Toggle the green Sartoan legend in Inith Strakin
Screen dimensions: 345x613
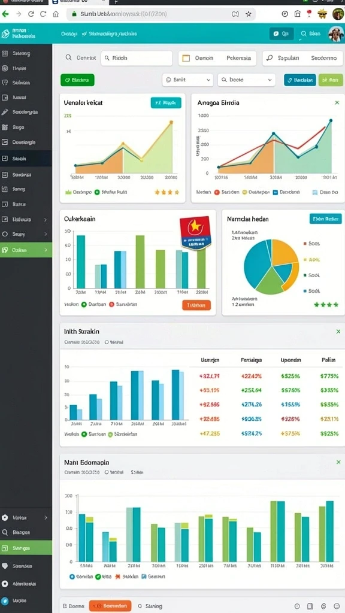coord(84,434)
